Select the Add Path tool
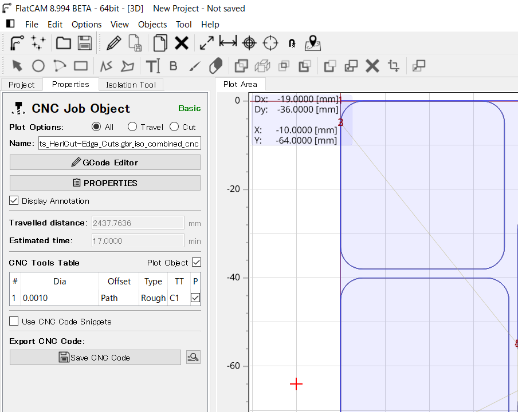Image resolution: width=518 pixels, height=412 pixels. coord(106,66)
